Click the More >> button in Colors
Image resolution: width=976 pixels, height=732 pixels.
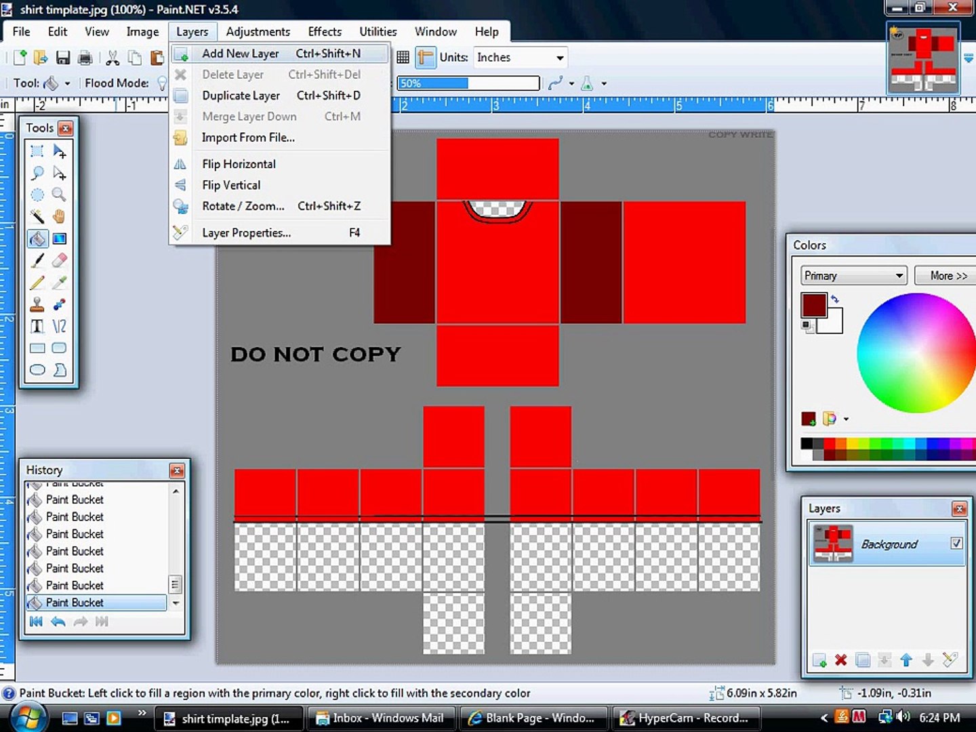(948, 276)
